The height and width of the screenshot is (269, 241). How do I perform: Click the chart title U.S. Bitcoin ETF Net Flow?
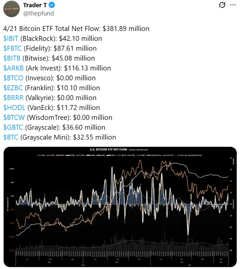click(108, 149)
